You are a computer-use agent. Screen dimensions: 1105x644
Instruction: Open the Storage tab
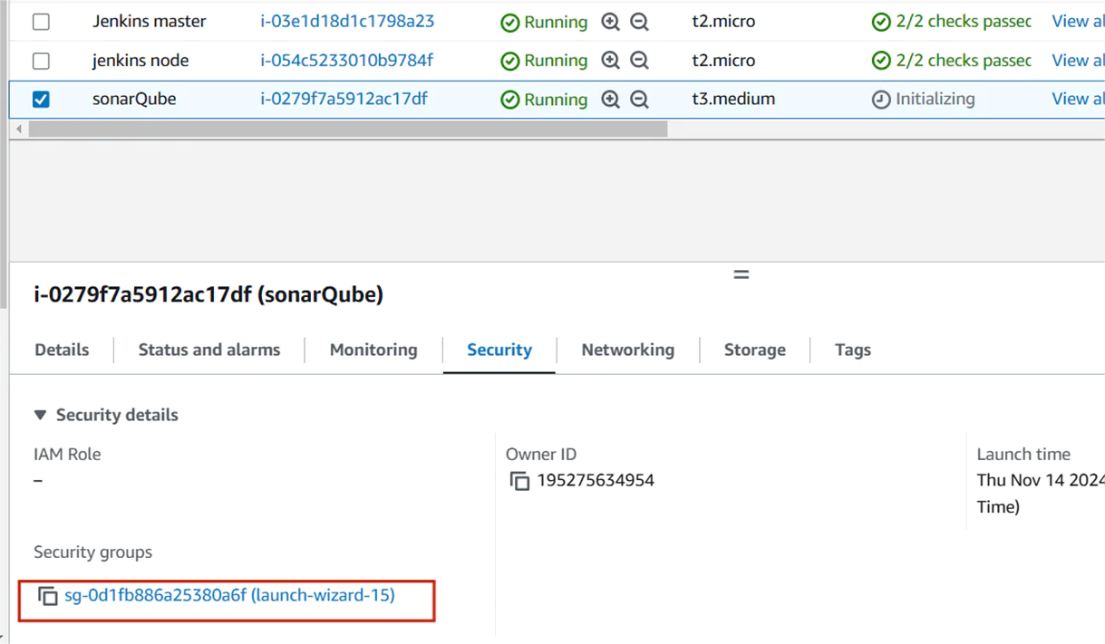pyautogui.click(x=755, y=350)
